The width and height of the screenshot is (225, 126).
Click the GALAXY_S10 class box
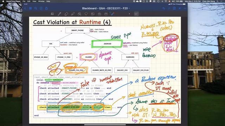click(x=122, y=70)
